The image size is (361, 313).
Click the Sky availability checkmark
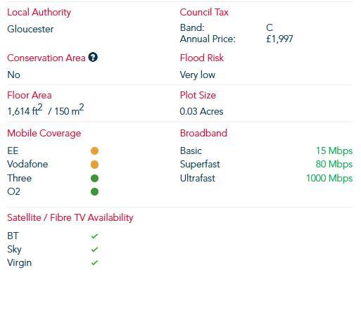click(x=94, y=249)
